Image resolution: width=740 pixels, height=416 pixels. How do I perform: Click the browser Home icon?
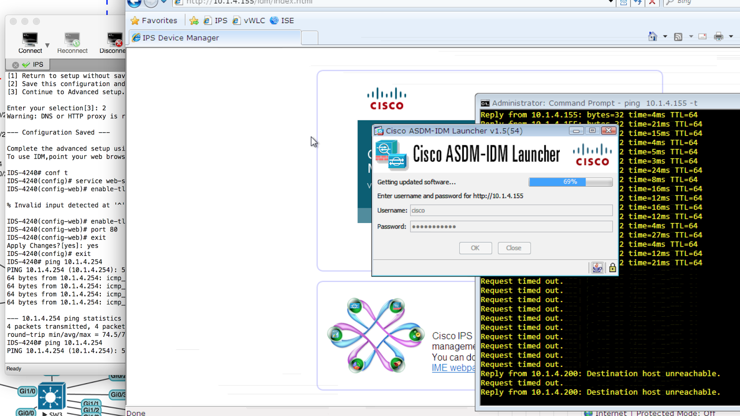click(x=653, y=36)
